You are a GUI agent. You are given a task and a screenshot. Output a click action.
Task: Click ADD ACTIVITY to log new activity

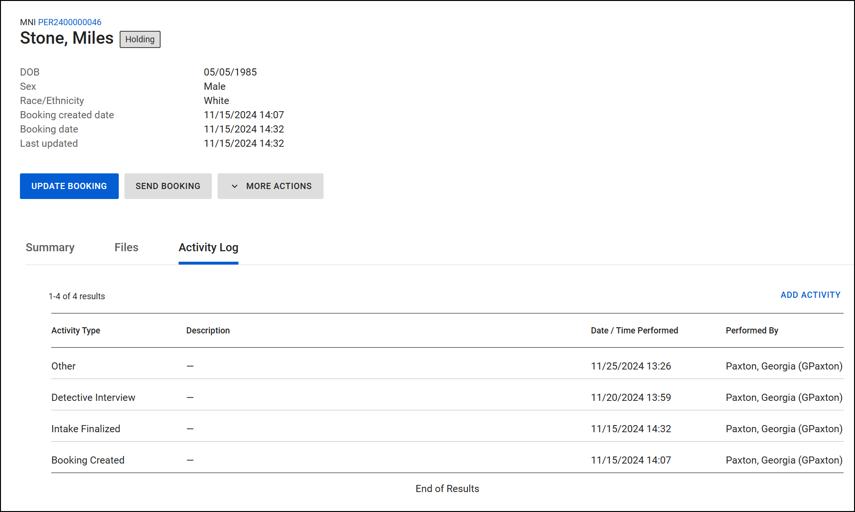[810, 295]
